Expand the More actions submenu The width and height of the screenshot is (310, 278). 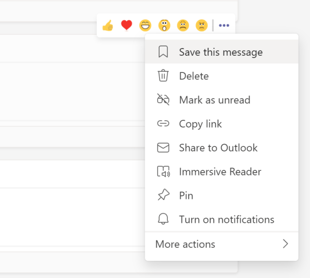tap(222, 244)
